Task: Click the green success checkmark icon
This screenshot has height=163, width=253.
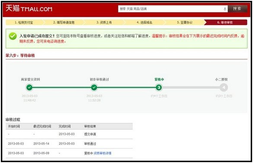Action: (x=13, y=36)
